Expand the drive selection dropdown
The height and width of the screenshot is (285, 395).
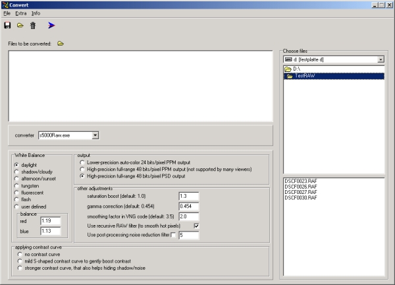[x=381, y=59]
